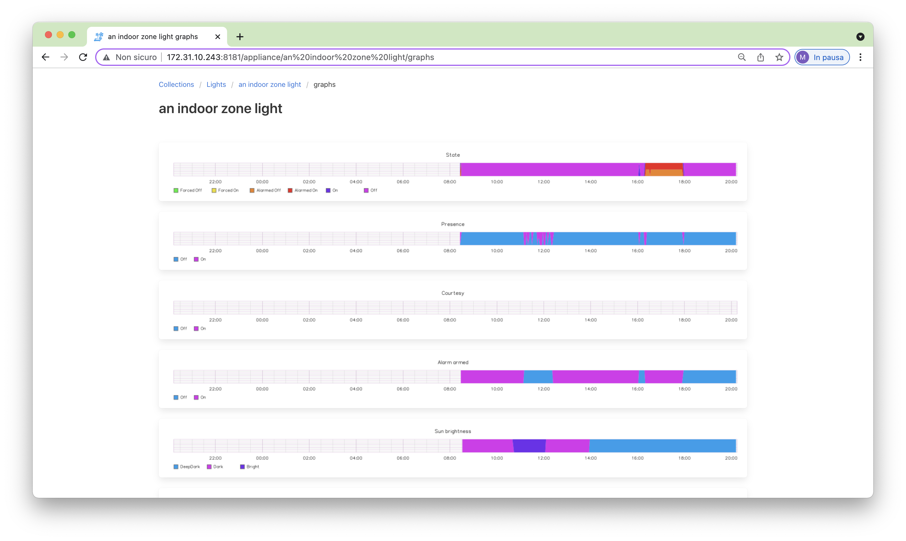This screenshot has width=906, height=541.
Task: Expand the tab search dropdown arrow
Action: [x=860, y=36]
